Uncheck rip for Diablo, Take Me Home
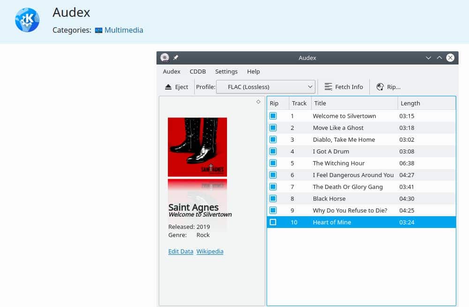This screenshot has width=469, height=307. coord(273,139)
